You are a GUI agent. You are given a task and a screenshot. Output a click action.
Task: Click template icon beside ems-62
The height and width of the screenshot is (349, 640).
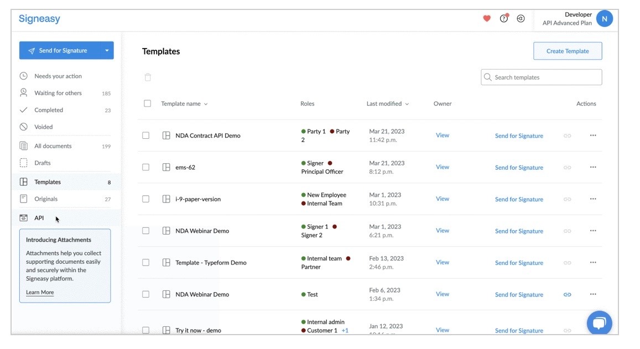coord(166,168)
